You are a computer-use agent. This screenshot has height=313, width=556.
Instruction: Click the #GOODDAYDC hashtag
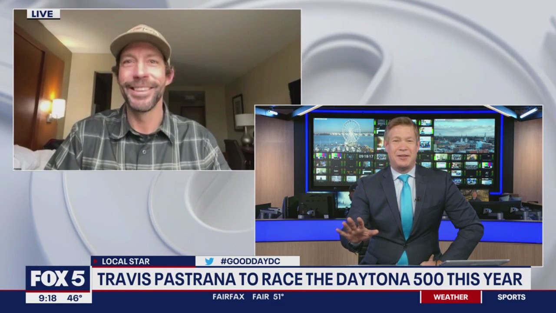[x=250, y=261]
